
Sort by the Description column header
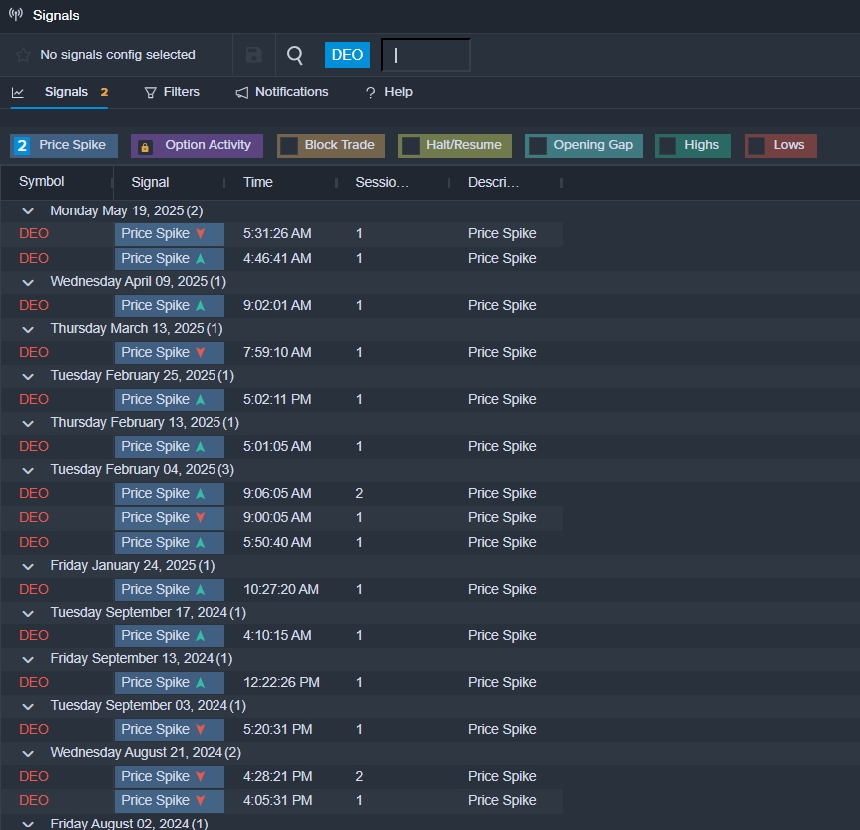click(493, 182)
